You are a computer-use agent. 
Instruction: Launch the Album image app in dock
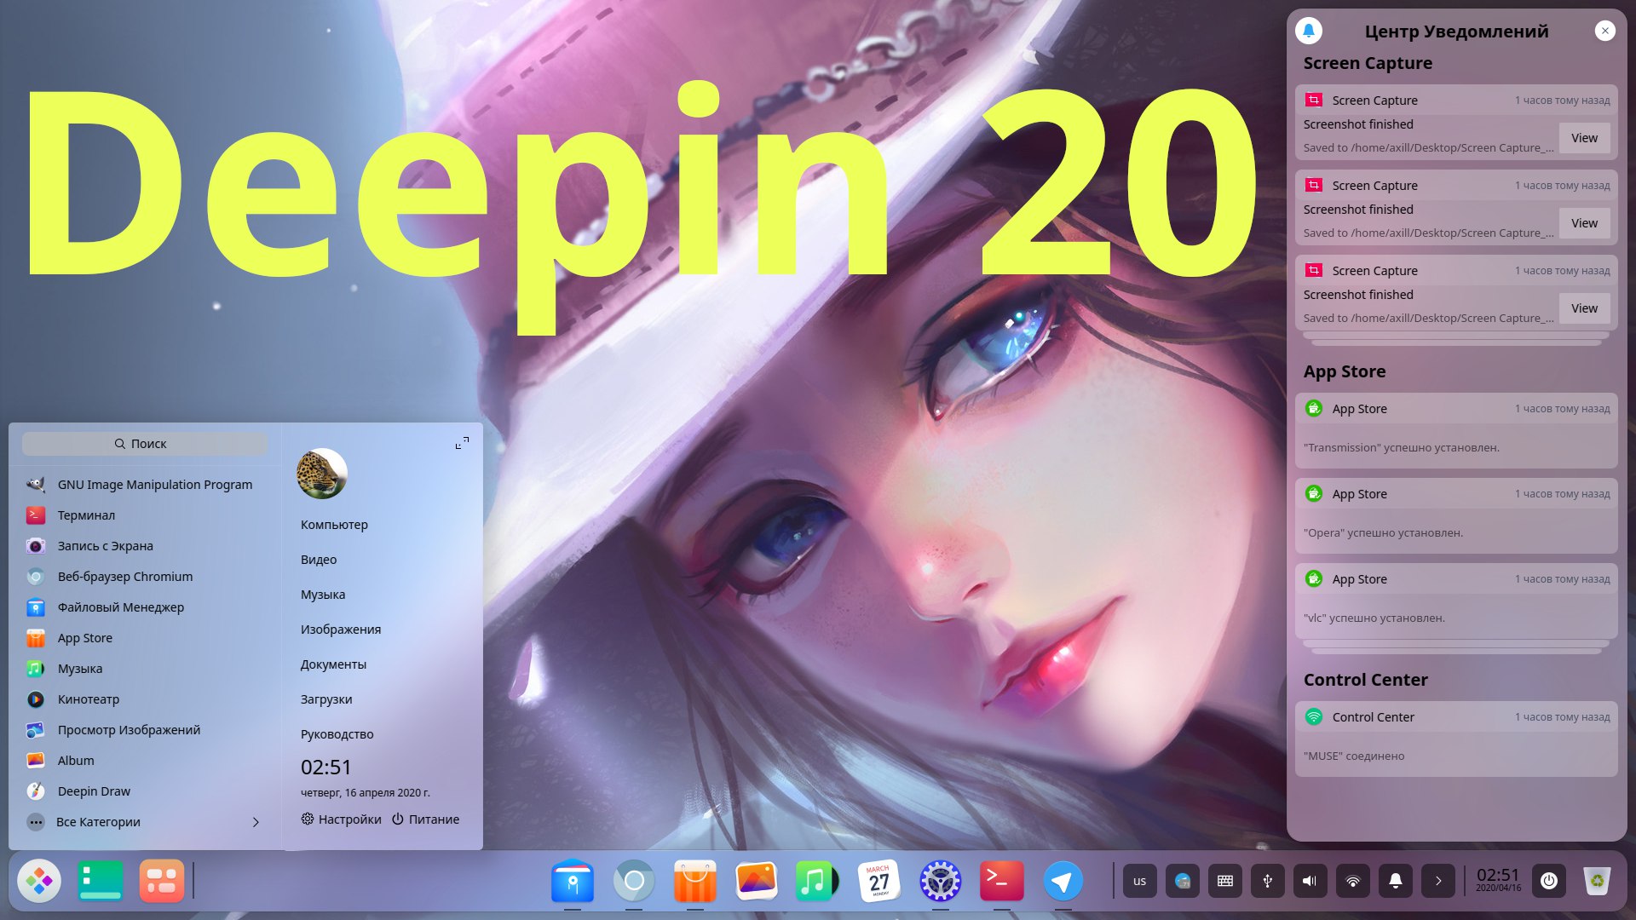(757, 881)
